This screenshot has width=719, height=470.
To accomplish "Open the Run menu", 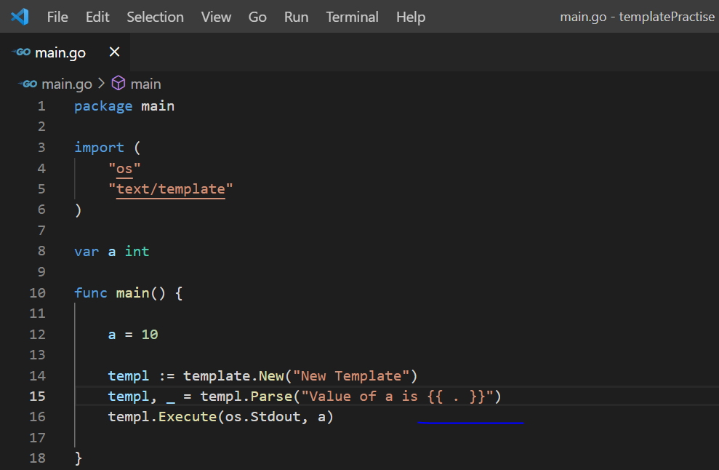I will 295,17.
